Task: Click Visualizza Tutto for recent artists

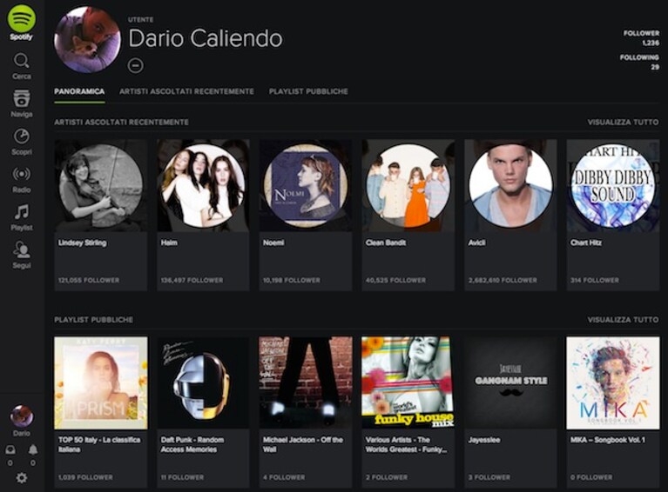Action: (x=623, y=122)
